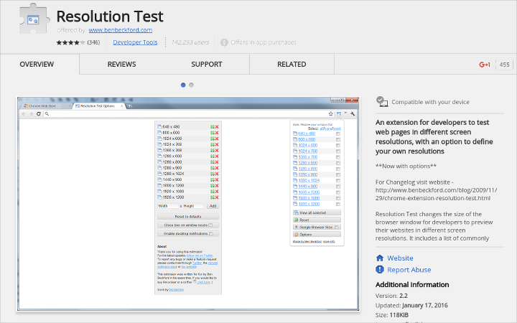Click the Options button in preview screenshot
Viewport: 517px width, 323px height.
[317, 234]
